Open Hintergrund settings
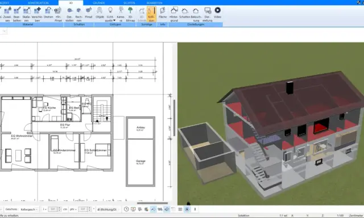This screenshot has width=364, height=218. (174, 14)
